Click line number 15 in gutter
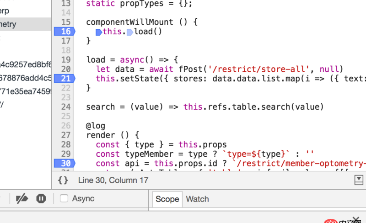366x223 pixels. 66,22
